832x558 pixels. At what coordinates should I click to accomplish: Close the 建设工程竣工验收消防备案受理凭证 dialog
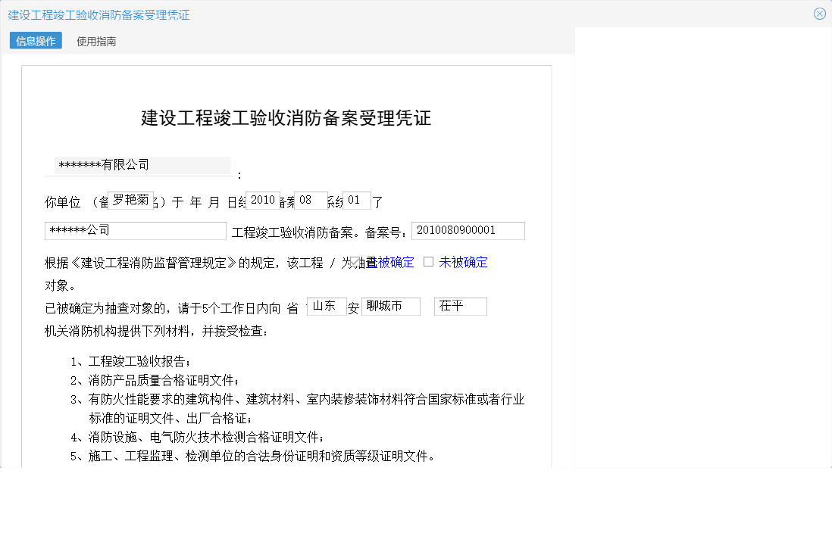[819, 13]
